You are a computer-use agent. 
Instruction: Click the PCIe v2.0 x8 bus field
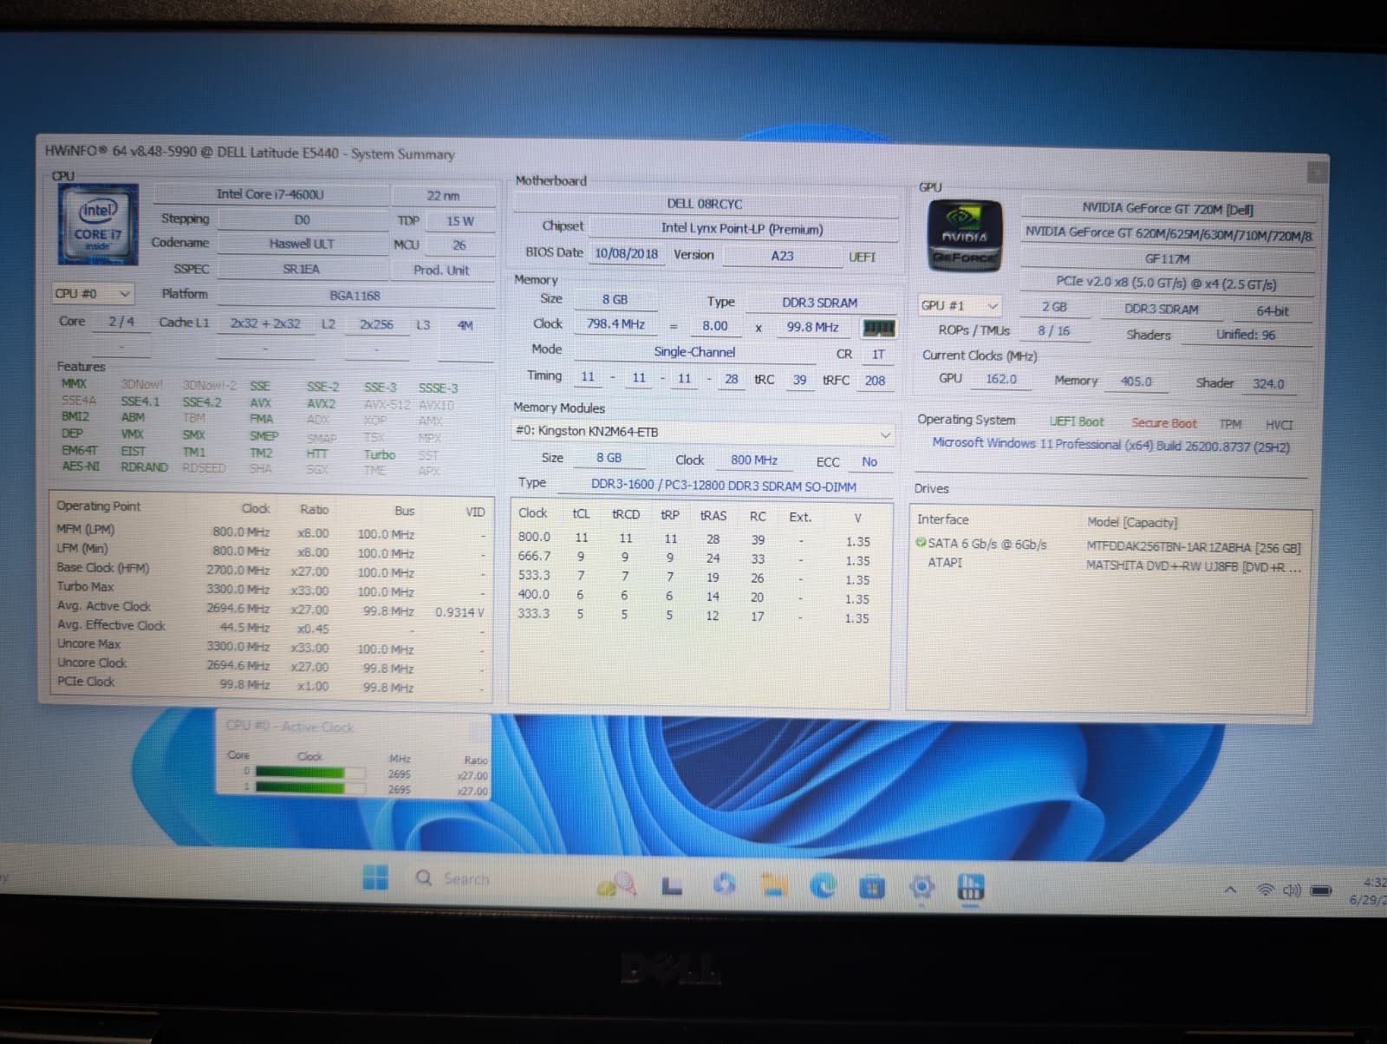click(1167, 284)
